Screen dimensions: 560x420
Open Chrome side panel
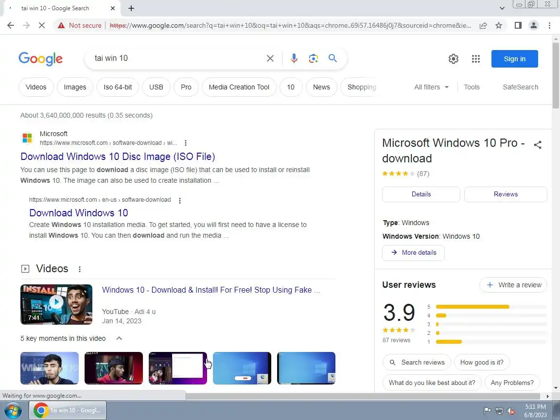[518, 25]
